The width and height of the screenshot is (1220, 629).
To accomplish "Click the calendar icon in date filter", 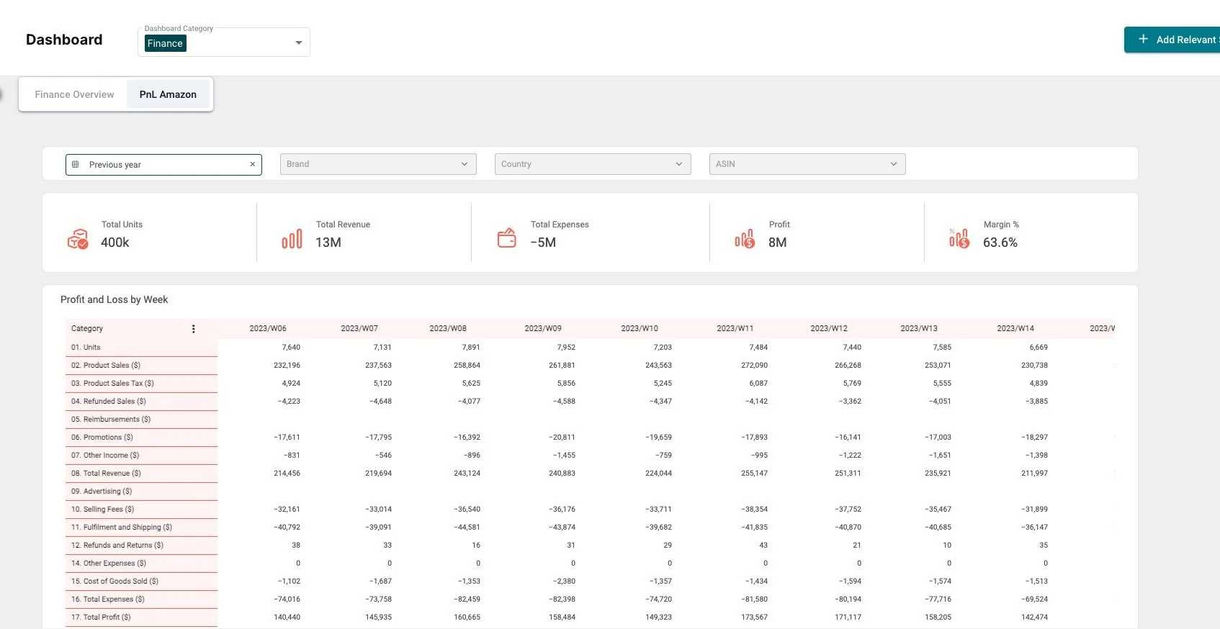I will 76,165.
